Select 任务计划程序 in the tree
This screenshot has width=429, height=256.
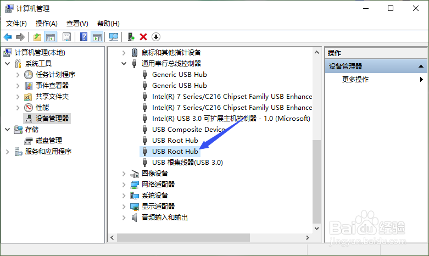coord(55,75)
